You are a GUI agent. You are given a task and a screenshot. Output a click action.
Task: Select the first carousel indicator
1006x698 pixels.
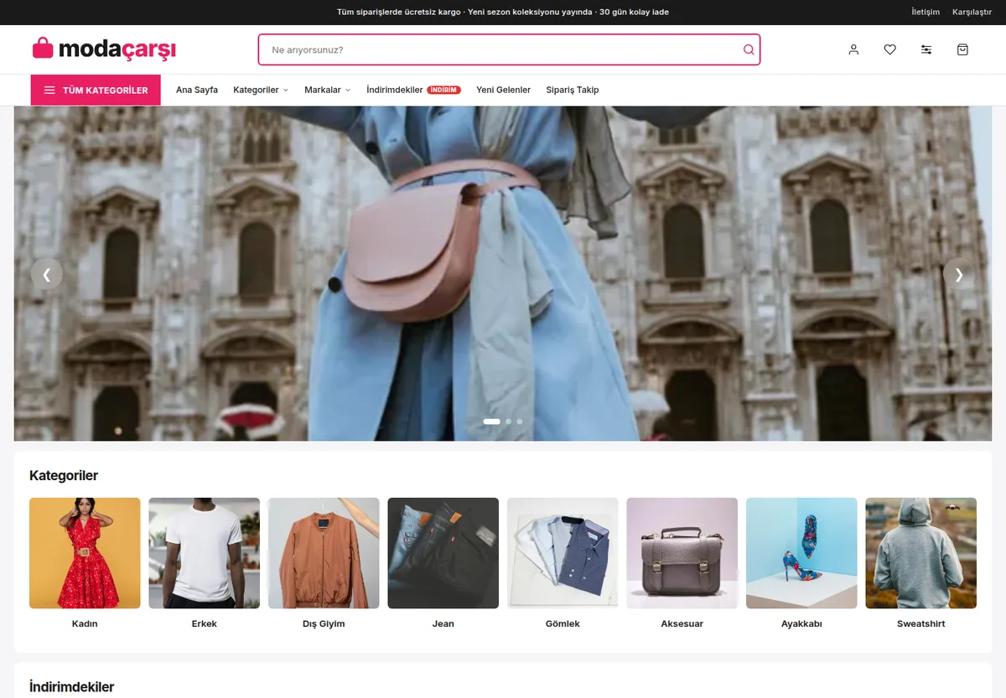pyautogui.click(x=492, y=421)
